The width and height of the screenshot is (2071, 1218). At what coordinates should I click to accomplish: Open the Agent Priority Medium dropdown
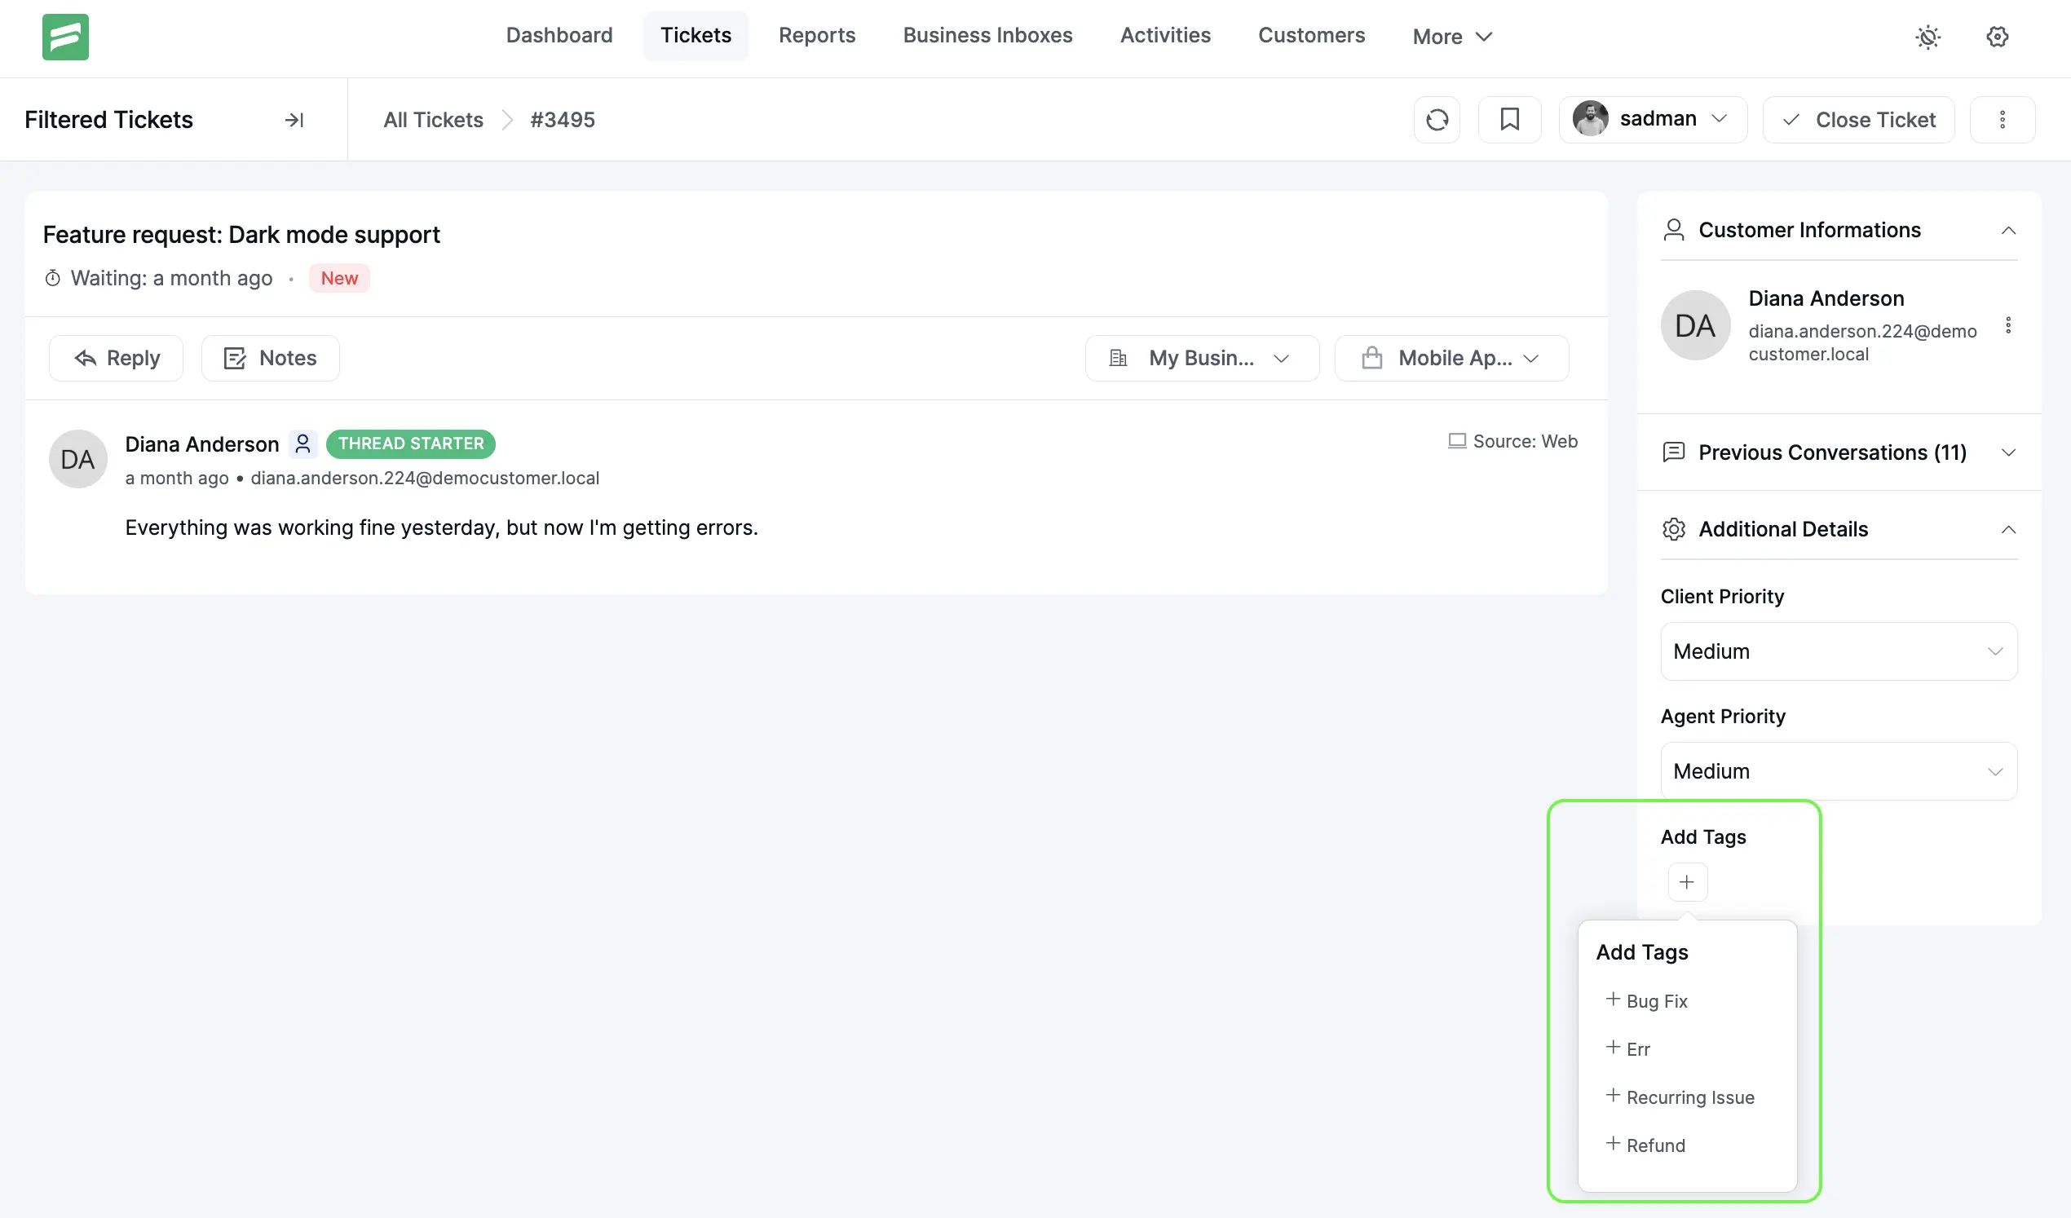(x=1839, y=771)
